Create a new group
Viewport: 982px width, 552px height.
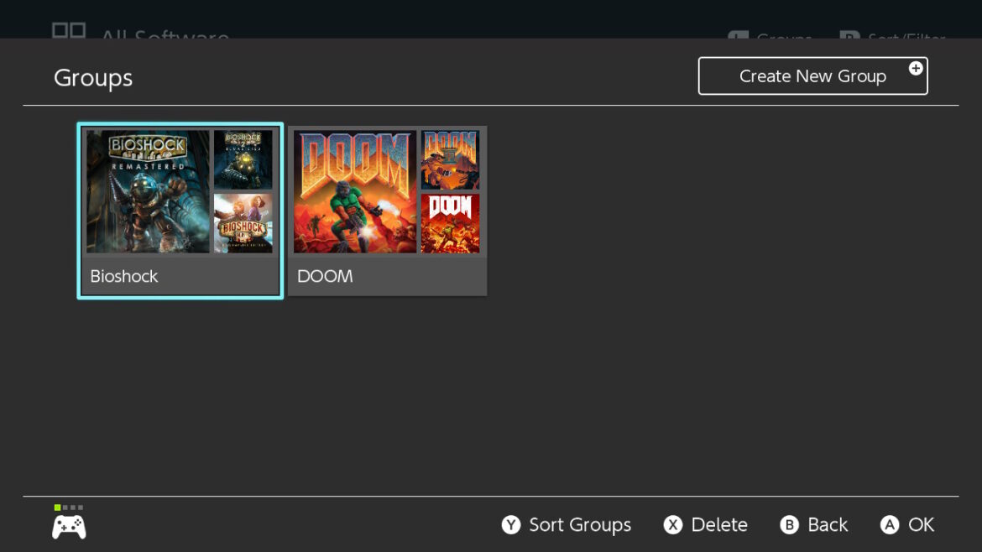pos(812,76)
